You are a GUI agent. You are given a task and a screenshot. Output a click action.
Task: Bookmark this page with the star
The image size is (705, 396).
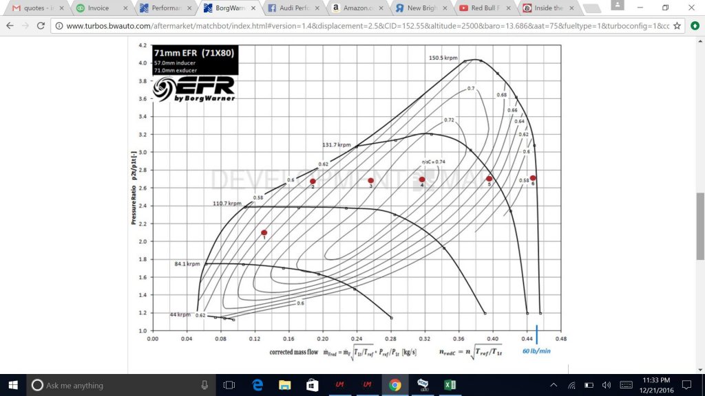click(677, 26)
